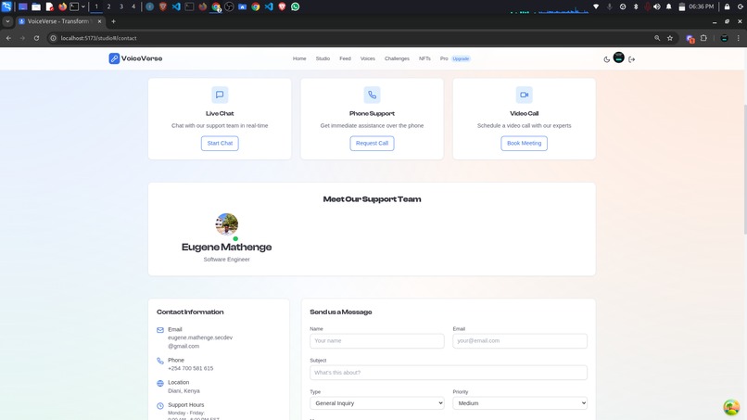Click the Phone icon in Contact Information
747x420 pixels.
tap(160, 361)
